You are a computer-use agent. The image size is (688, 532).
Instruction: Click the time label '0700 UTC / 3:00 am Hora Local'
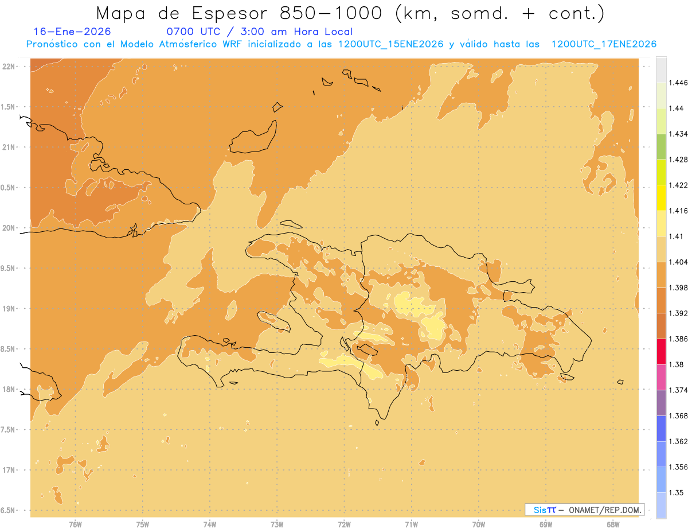(x=259, y=32)
